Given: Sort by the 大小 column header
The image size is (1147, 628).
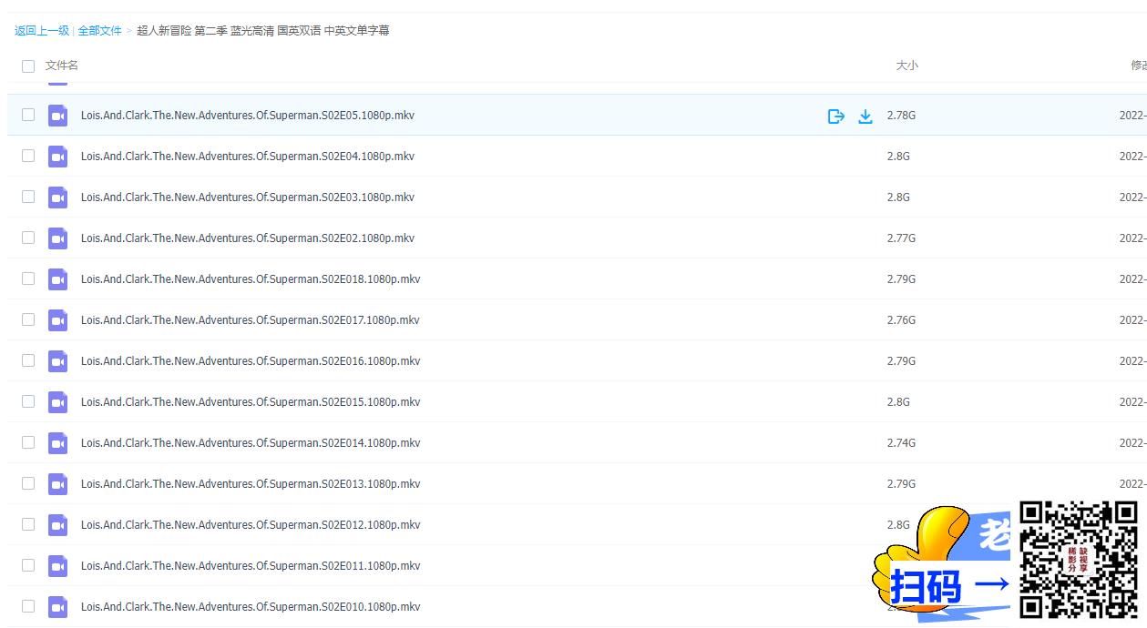Looking at the screenshot, I should point(906,66).
